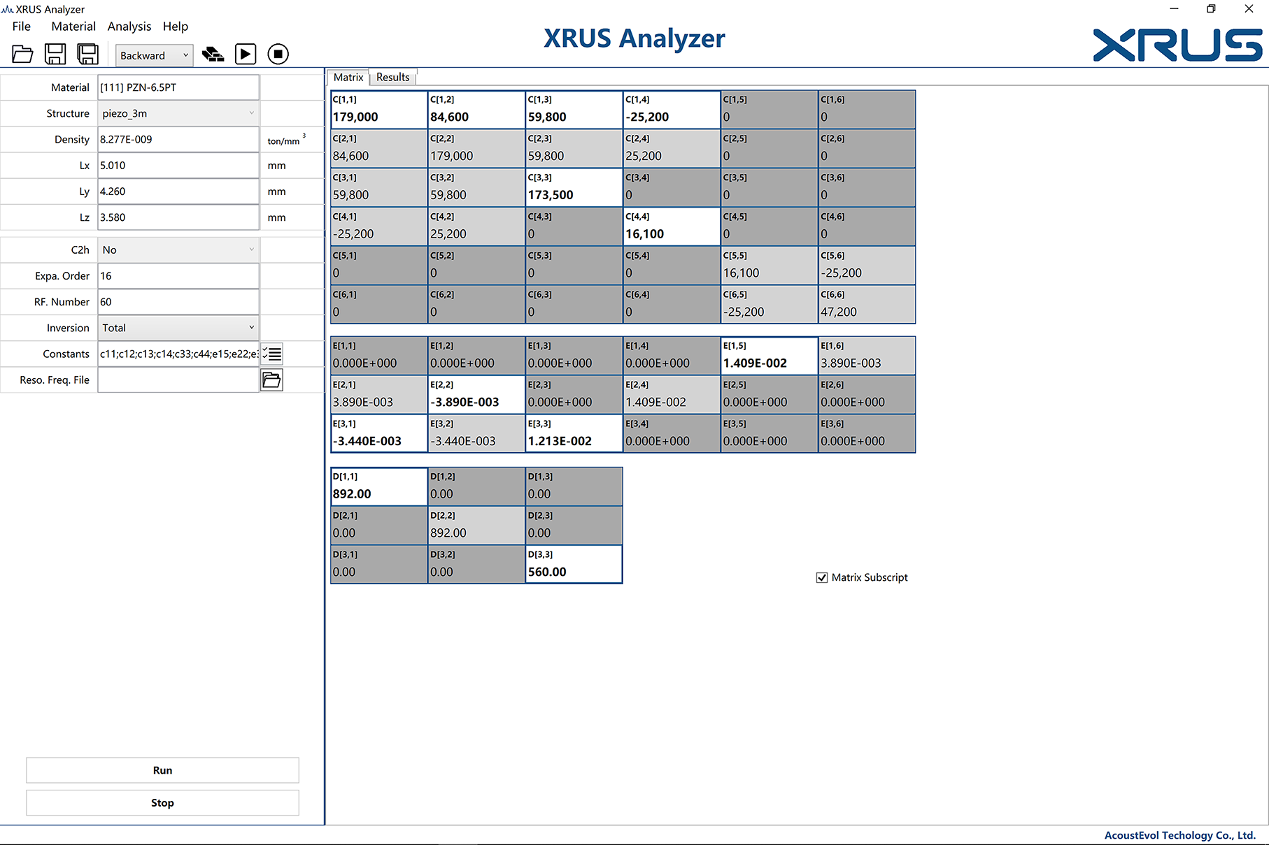Open the Material menu
This screenshot has height=845, width=1269.
(73, 27)
